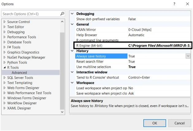
Task: Click bold True for multiline selection
Action: pos(132,67)
